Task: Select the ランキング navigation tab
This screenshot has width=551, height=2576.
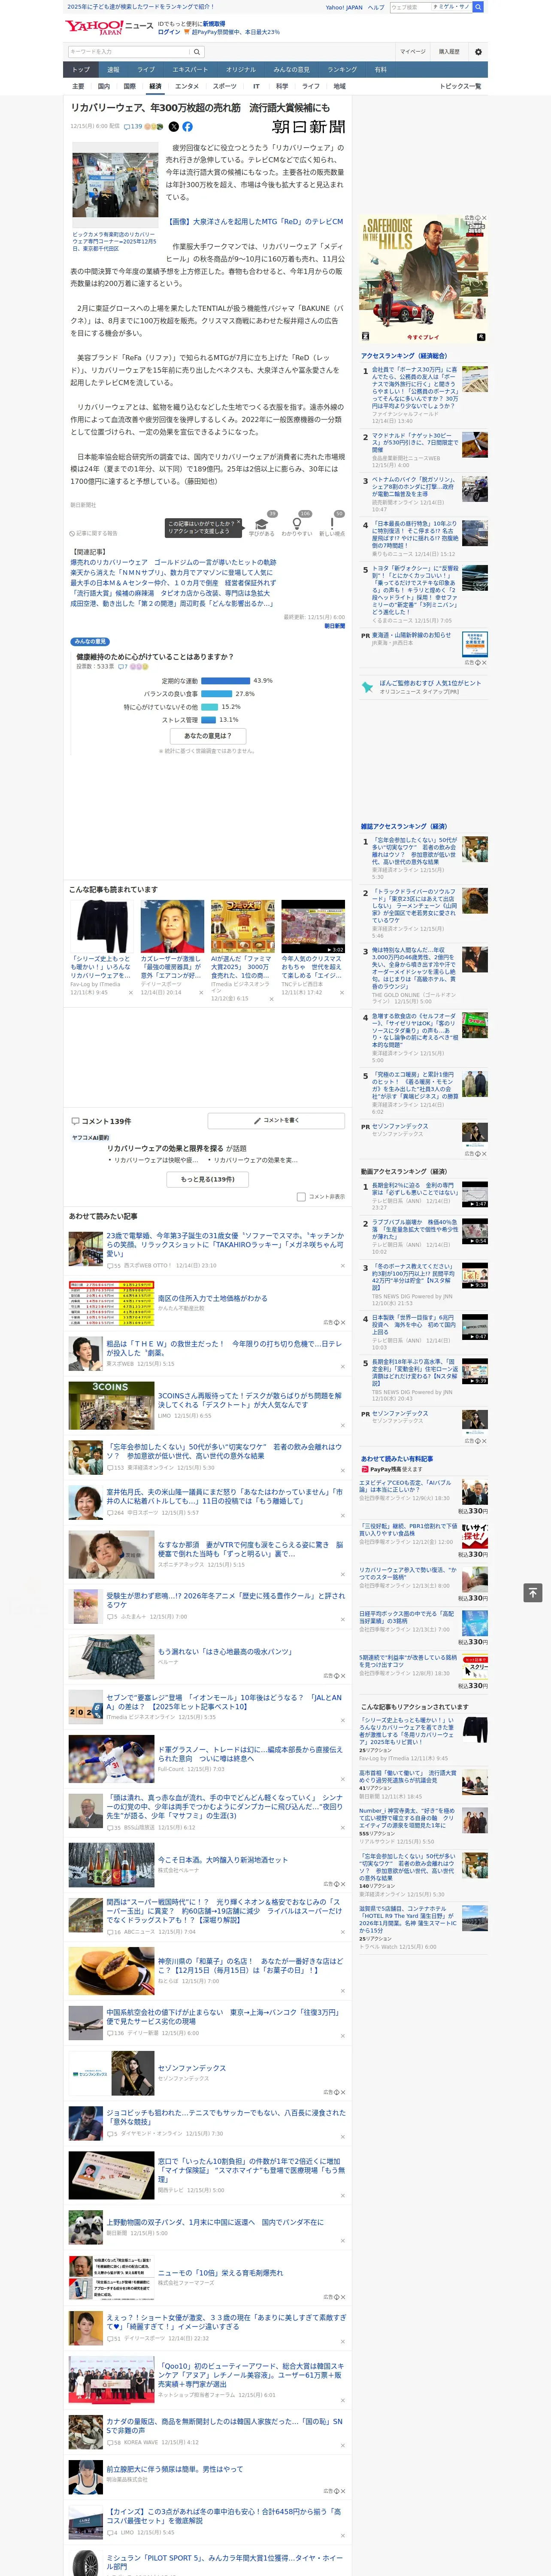Action: tap(342, 70)
